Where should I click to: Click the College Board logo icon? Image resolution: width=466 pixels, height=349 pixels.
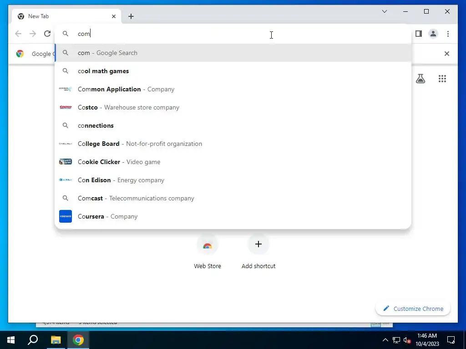[66, 144]
